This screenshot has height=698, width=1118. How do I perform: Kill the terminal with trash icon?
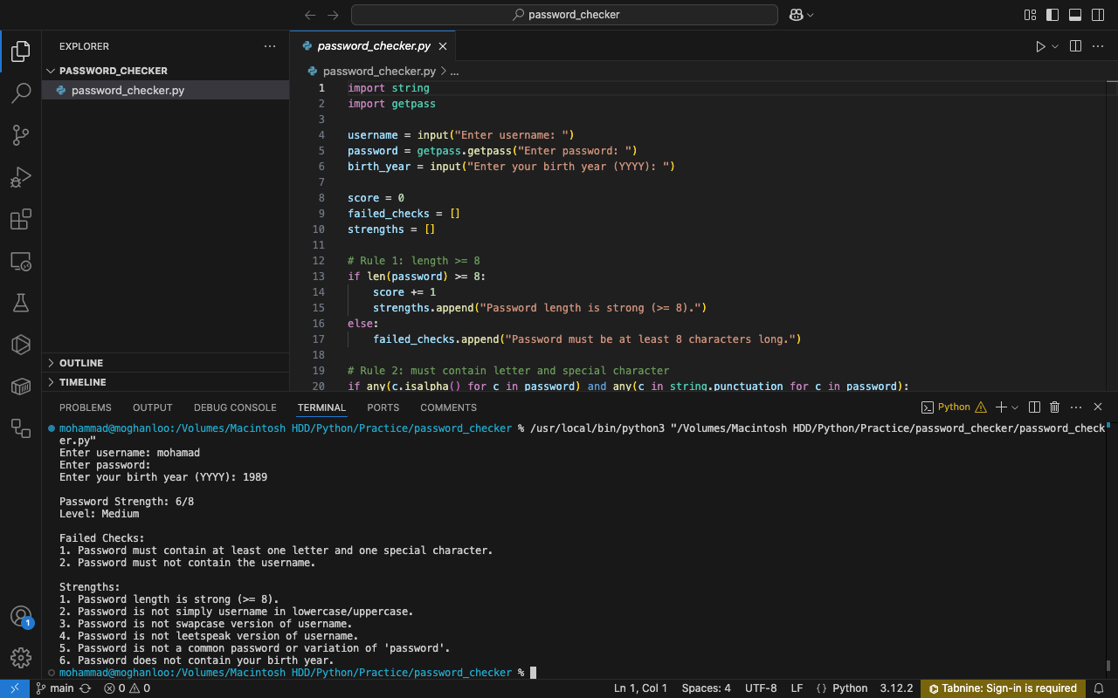pyautogui.click(x=1054, y=407)
